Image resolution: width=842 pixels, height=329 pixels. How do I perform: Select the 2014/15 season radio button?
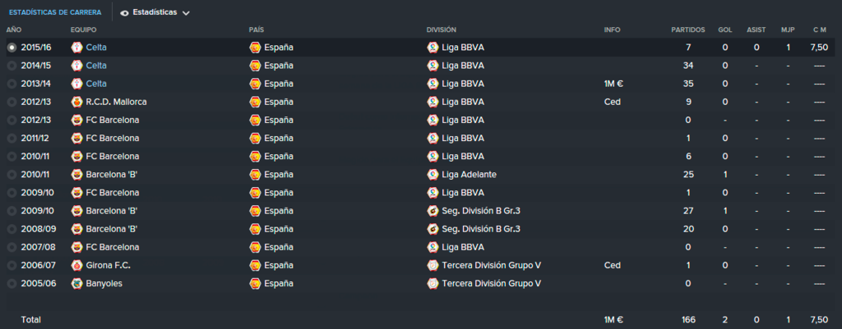tap(12, 66)
